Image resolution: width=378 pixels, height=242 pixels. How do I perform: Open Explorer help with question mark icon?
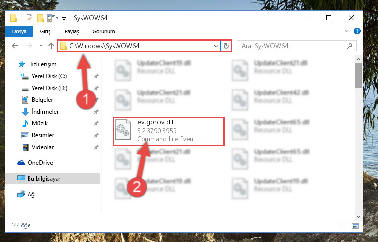tap(357, 31)
